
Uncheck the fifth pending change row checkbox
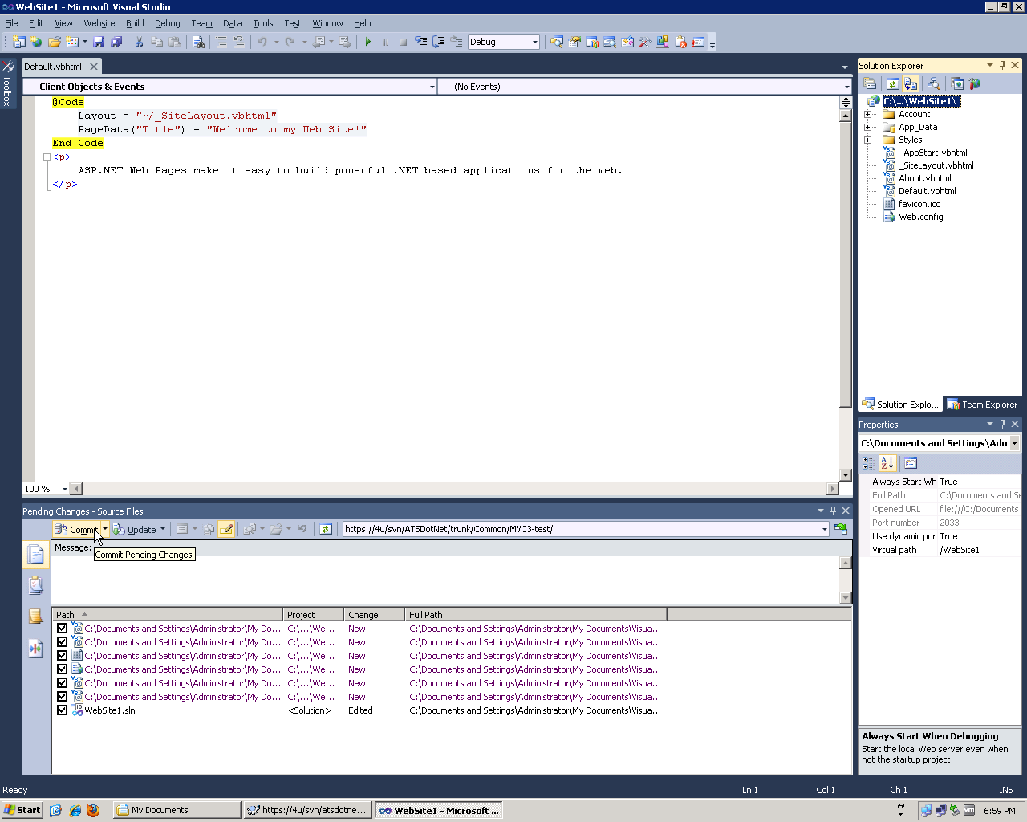tap(62, 683)
